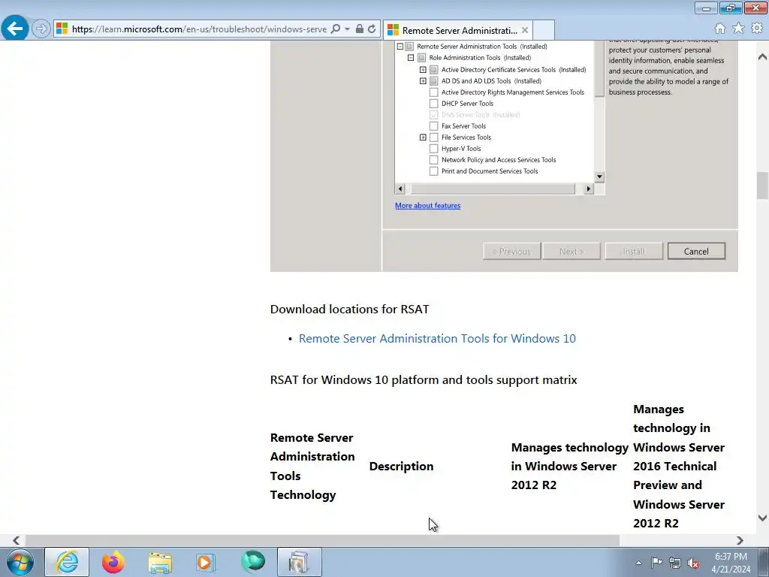
Task: Click the green round taskbar app icon
Action: point(253,562)
